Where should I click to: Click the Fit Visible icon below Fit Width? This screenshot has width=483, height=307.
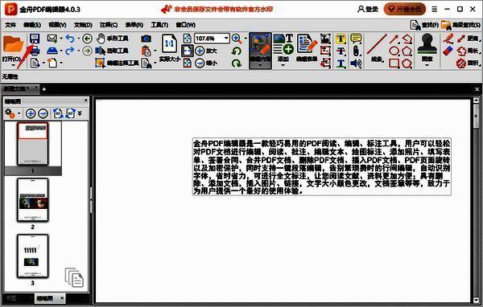pos(188,63)
